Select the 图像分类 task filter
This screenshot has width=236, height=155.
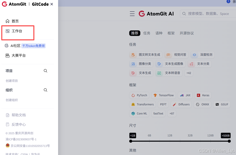(x=141, y=64)
